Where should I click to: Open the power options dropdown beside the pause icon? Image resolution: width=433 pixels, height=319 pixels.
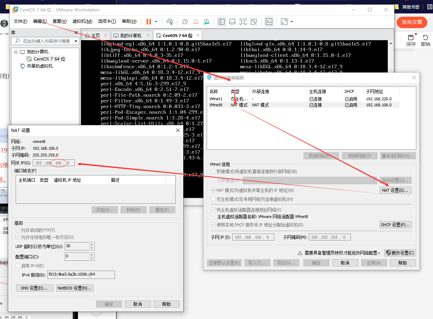(x=156, y=22)
